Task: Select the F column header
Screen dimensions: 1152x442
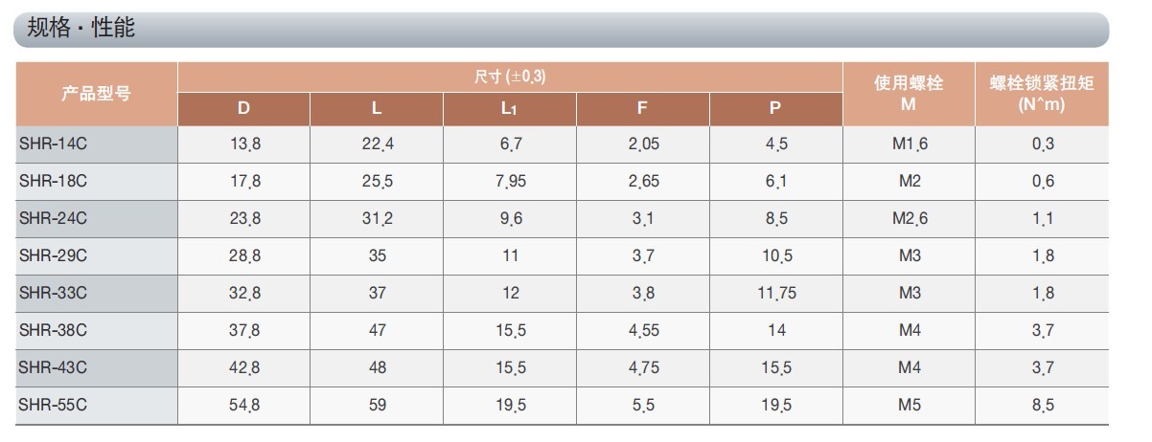Action: coord(642,108)
